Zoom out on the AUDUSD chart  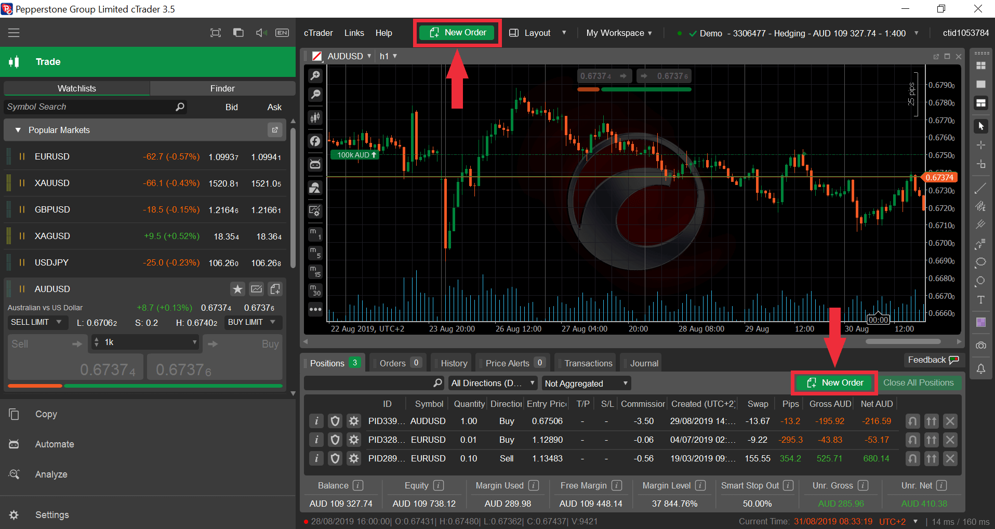coord(315,94)
